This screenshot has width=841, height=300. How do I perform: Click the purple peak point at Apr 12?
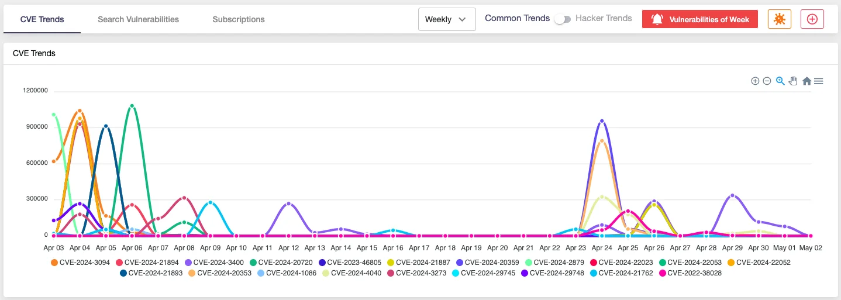click(x=288, y=204)
